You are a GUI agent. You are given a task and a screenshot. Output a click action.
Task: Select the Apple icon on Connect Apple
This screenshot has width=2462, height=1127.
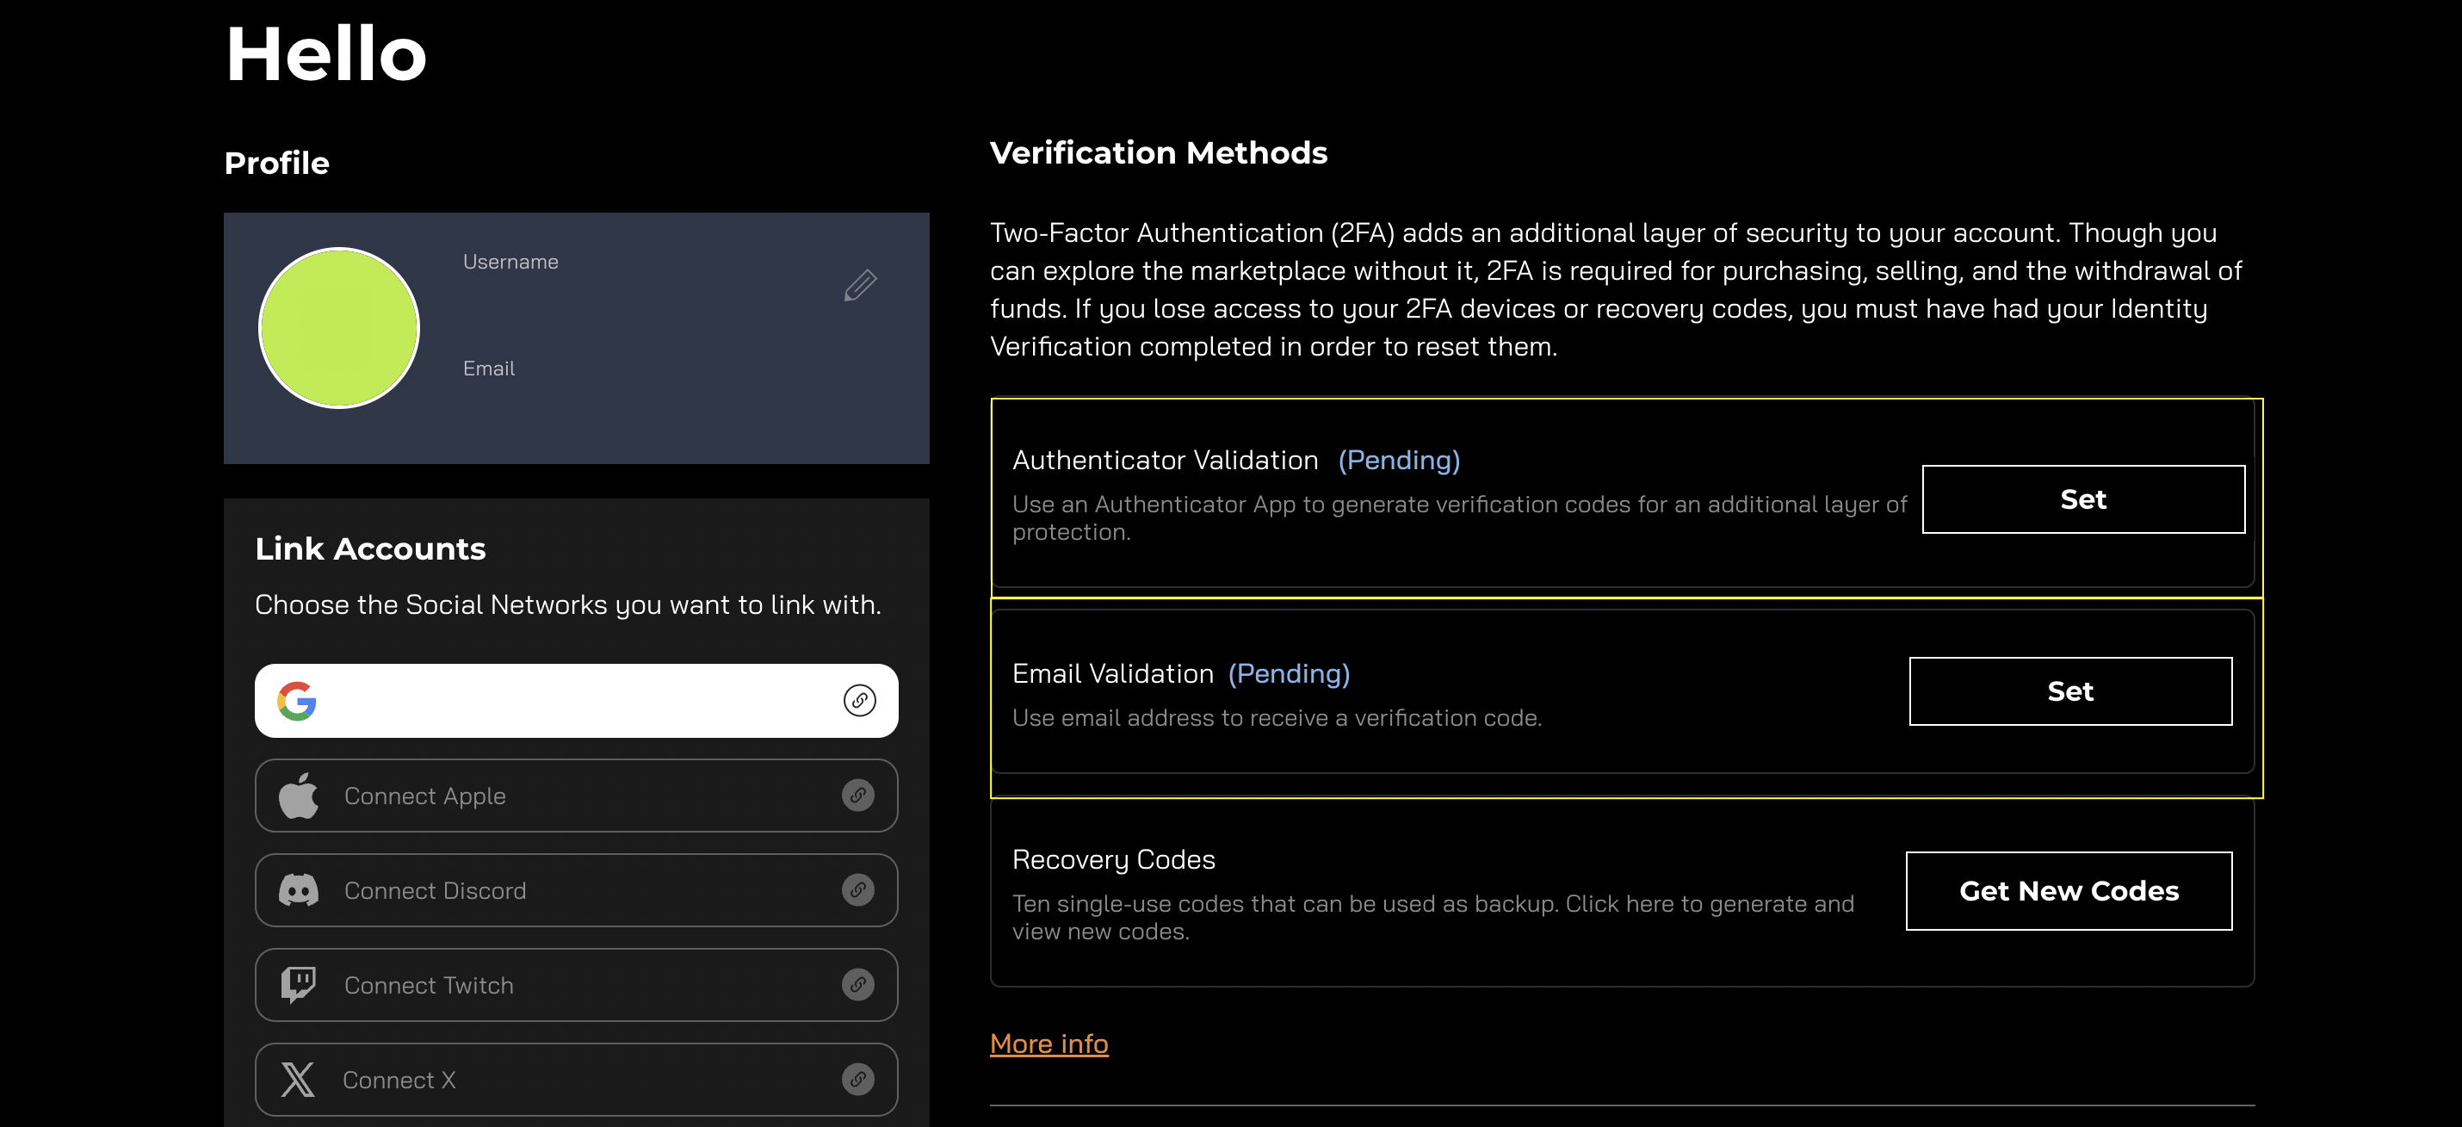pyautogui.click(x=298, y=795)
